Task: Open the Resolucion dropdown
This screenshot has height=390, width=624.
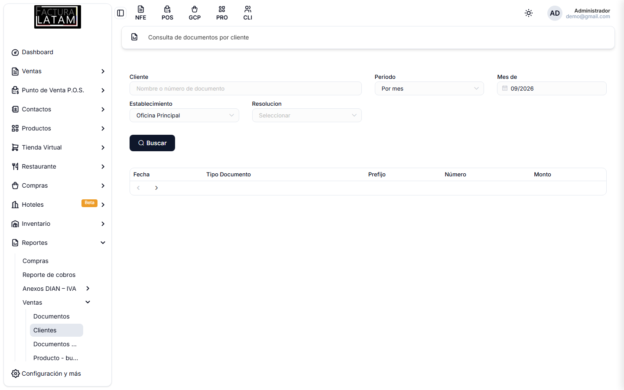Action: click(307, 115)
